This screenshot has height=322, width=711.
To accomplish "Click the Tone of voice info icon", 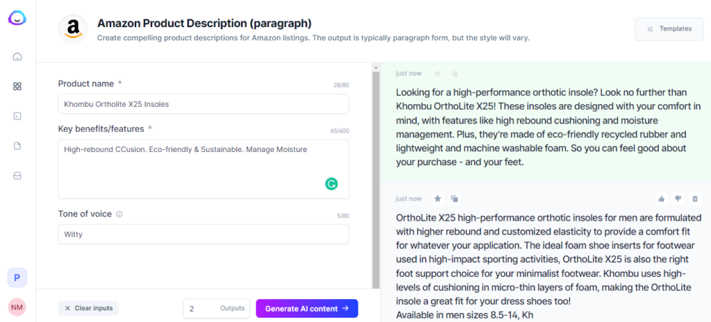I will click(119, 214).
